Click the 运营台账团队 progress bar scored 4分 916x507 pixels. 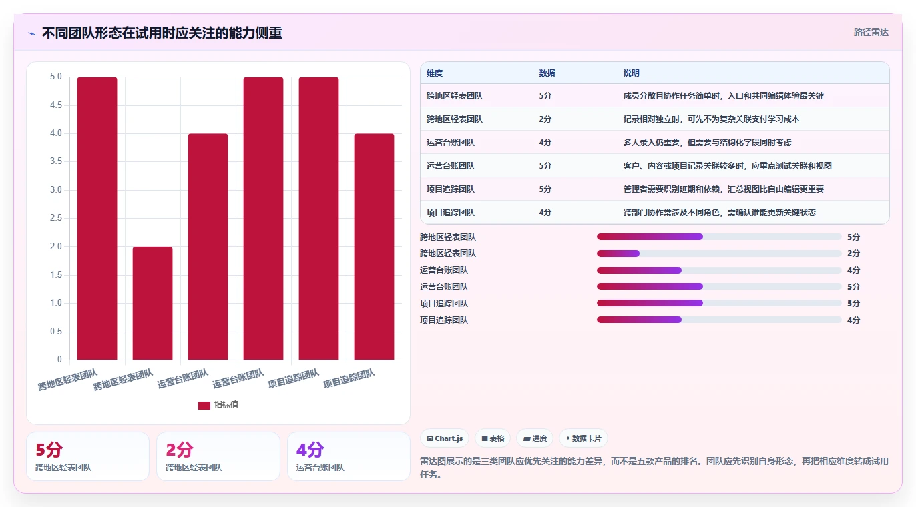click(719, 270)
